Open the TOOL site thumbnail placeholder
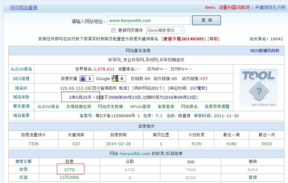 tap(259, 88)
